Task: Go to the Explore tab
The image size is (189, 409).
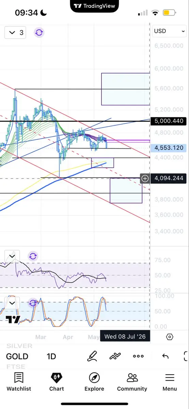Action: tap(94, 382)
